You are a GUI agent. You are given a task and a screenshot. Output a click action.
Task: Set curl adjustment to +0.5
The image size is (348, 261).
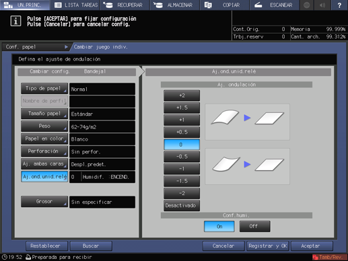[x=182, y=133]
